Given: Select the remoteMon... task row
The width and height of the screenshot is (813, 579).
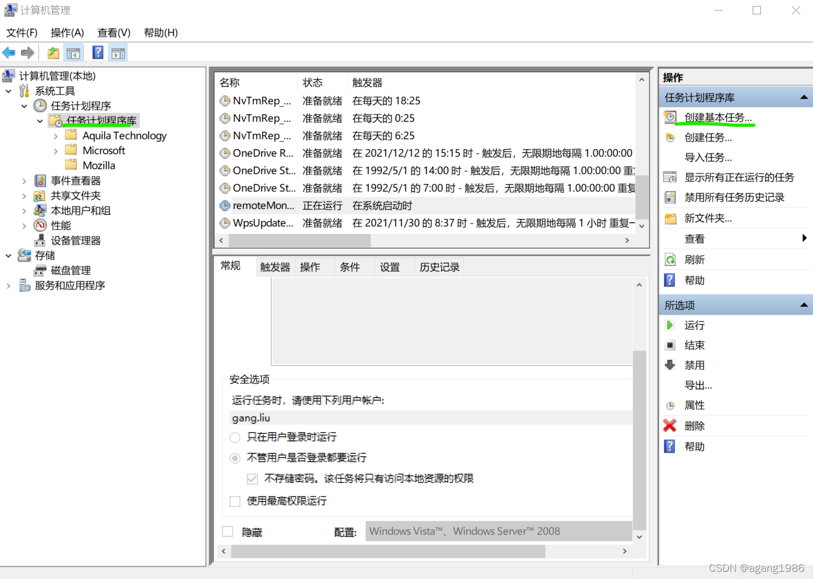Looking at the screenshot, I should click(x=425, y=206).
